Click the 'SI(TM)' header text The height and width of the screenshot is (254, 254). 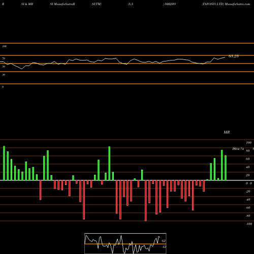tap(97, 4)
